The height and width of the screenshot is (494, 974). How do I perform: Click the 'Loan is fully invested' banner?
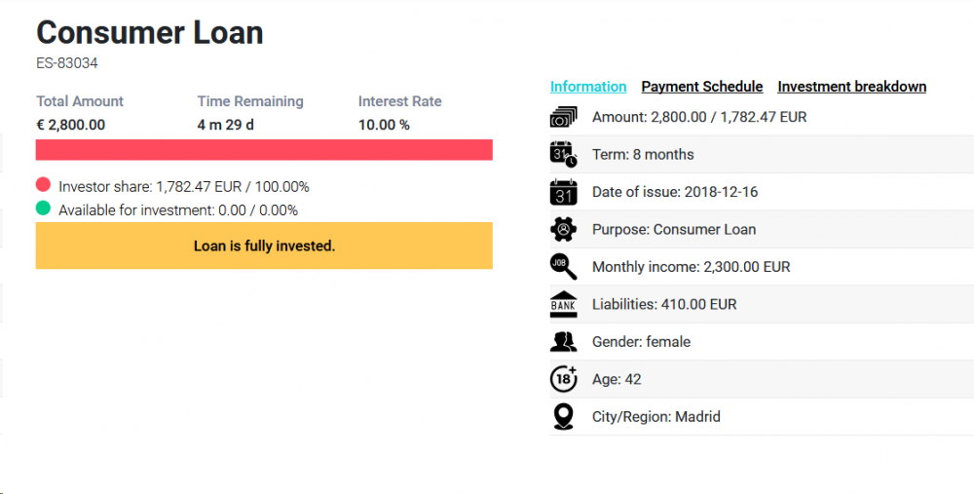tap(264, 246)
